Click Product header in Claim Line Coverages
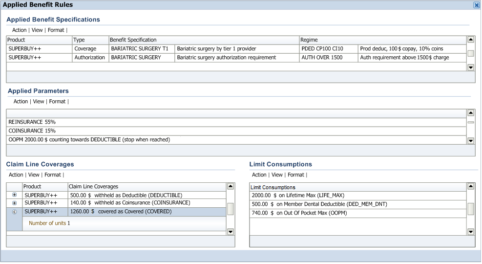Viewport: 482px width, 264px height. pos(45,186)
